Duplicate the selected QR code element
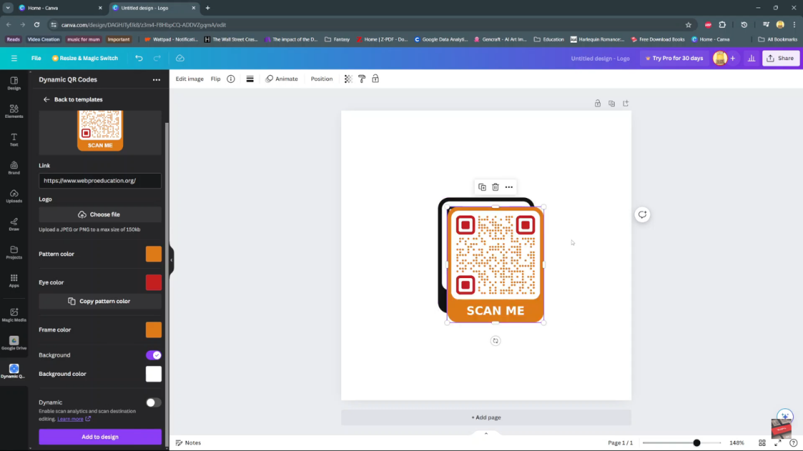 [482, 187]
